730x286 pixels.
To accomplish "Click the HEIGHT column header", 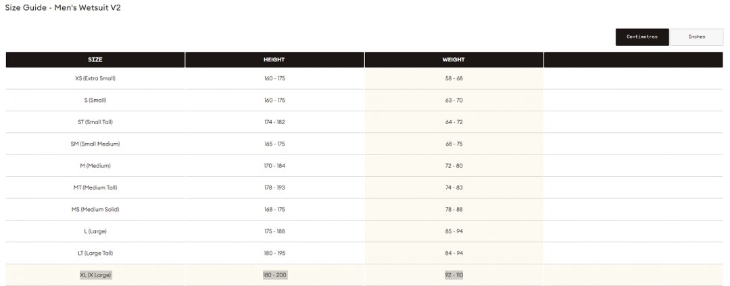I will tap(274, 60).
